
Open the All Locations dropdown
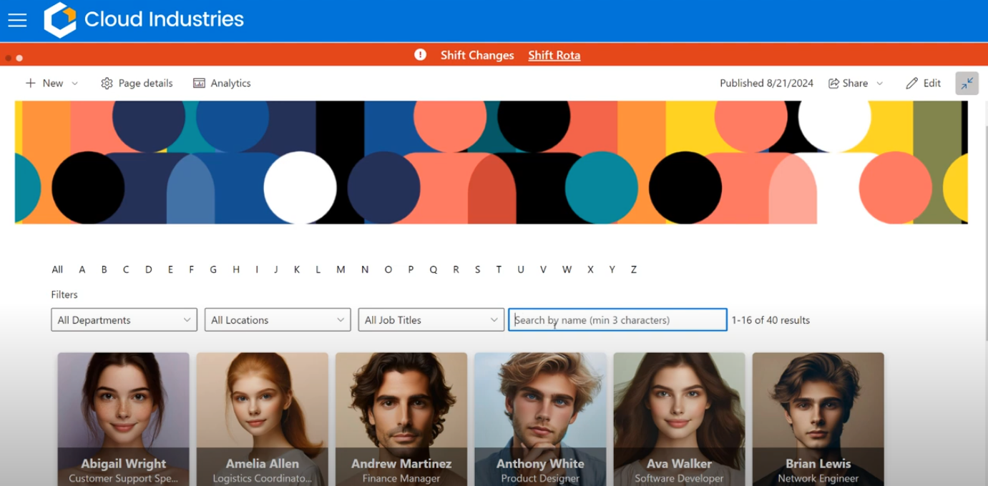(278, 320)
